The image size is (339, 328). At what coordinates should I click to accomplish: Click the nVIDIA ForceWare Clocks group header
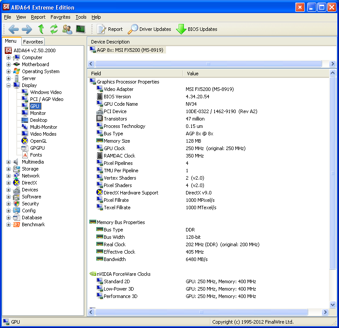(x=120, y=274)
